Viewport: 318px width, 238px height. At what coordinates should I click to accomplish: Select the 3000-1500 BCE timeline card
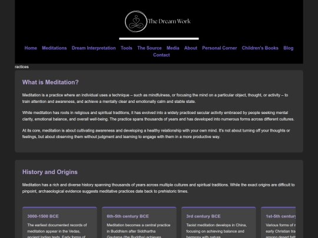pos(59,222)
